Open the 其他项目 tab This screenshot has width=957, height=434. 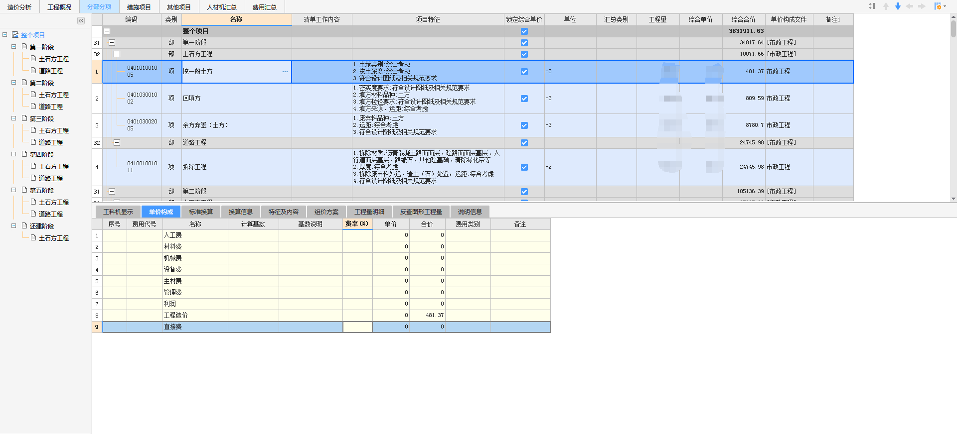(x=179, y=7)
